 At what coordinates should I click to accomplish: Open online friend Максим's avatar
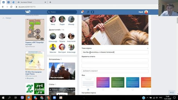pos(53,47)
